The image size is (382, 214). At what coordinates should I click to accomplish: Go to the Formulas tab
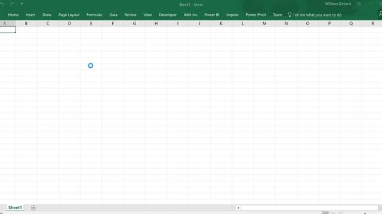coord(94,15)
